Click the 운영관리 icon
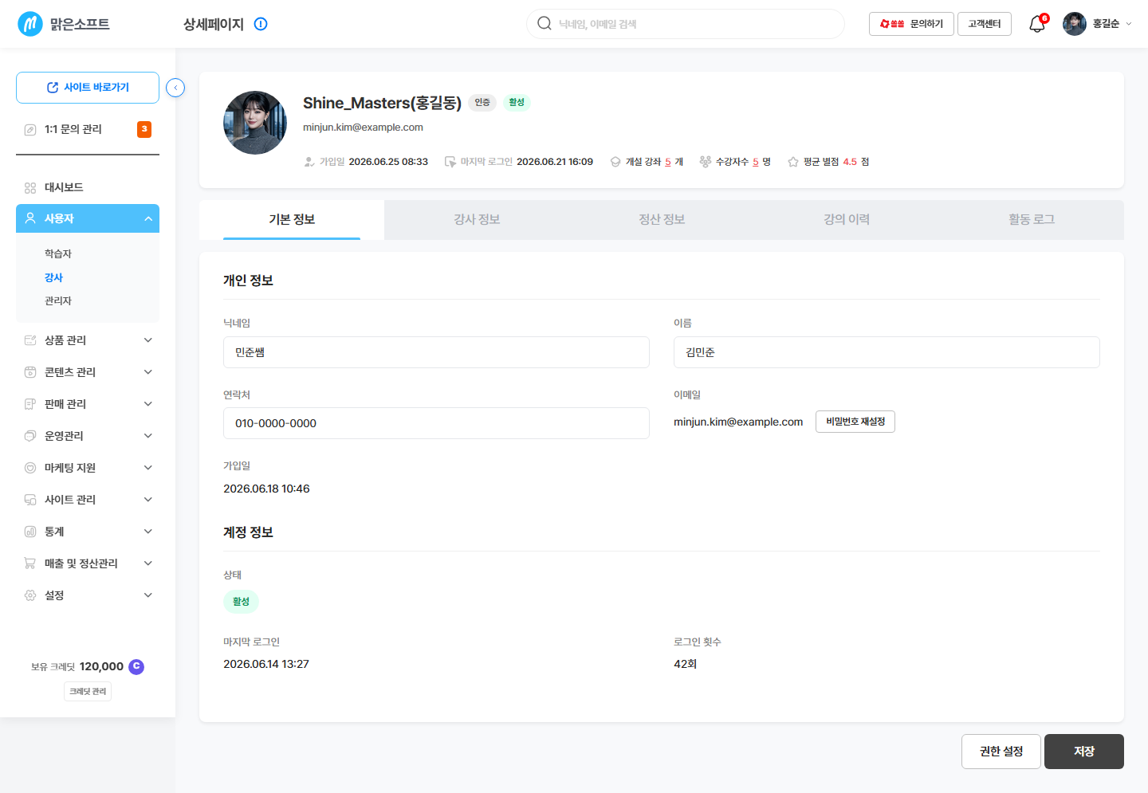 [30, 436]
